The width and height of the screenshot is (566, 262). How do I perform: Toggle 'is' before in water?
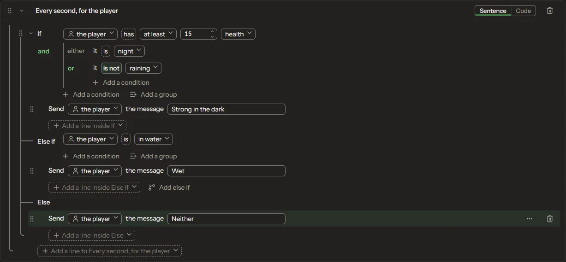pos(126,139)
